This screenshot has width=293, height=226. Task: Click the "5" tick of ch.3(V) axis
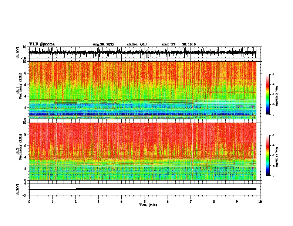coord(26,184)
